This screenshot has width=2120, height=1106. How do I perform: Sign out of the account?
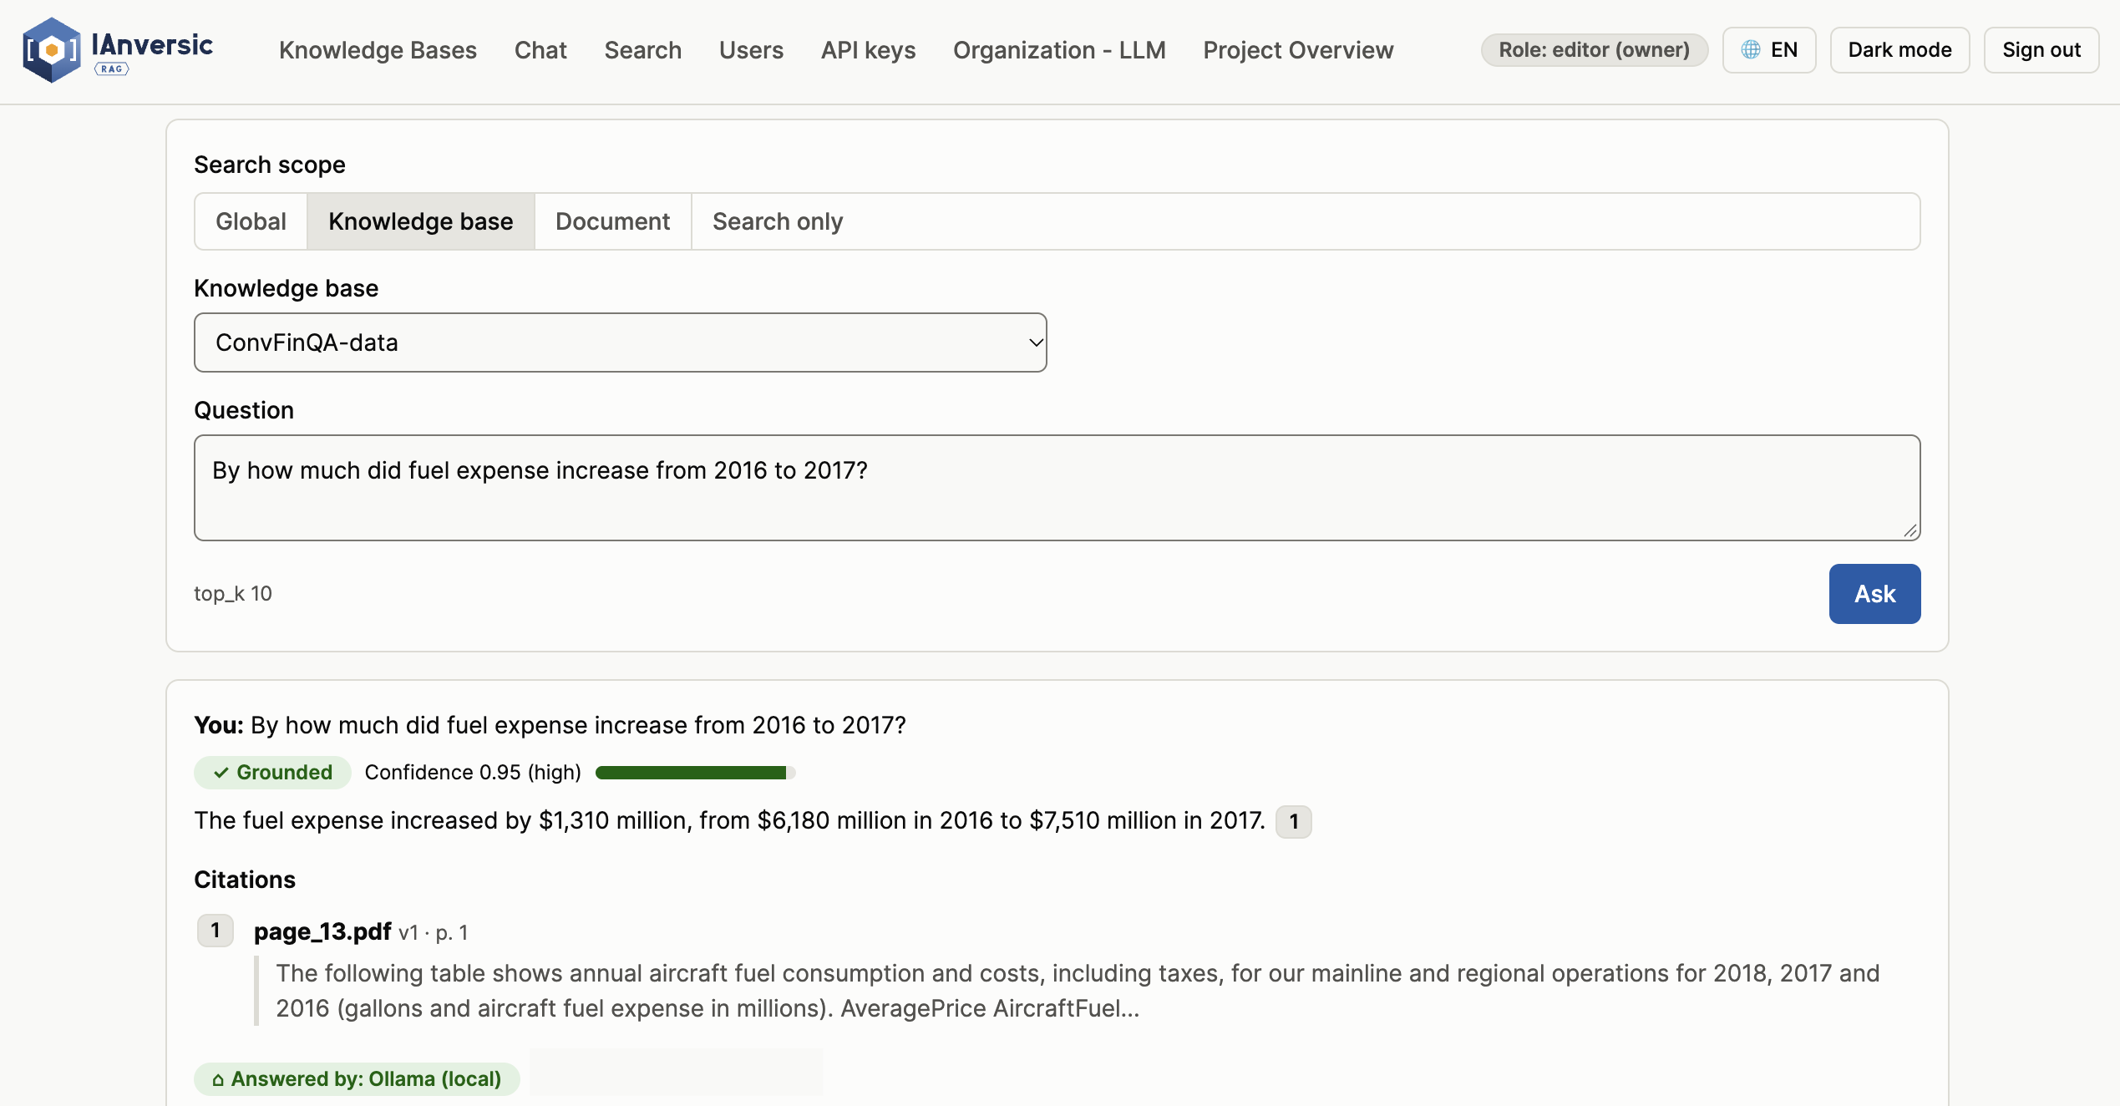point(2041,50)
